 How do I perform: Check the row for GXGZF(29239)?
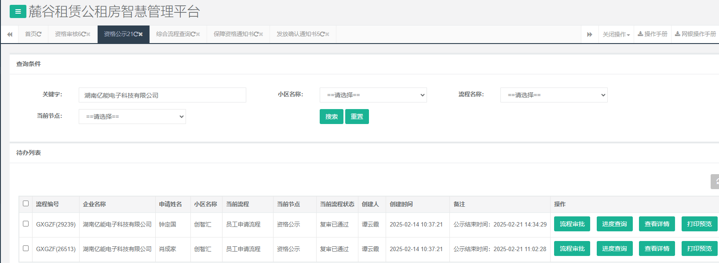pos(26,224)
